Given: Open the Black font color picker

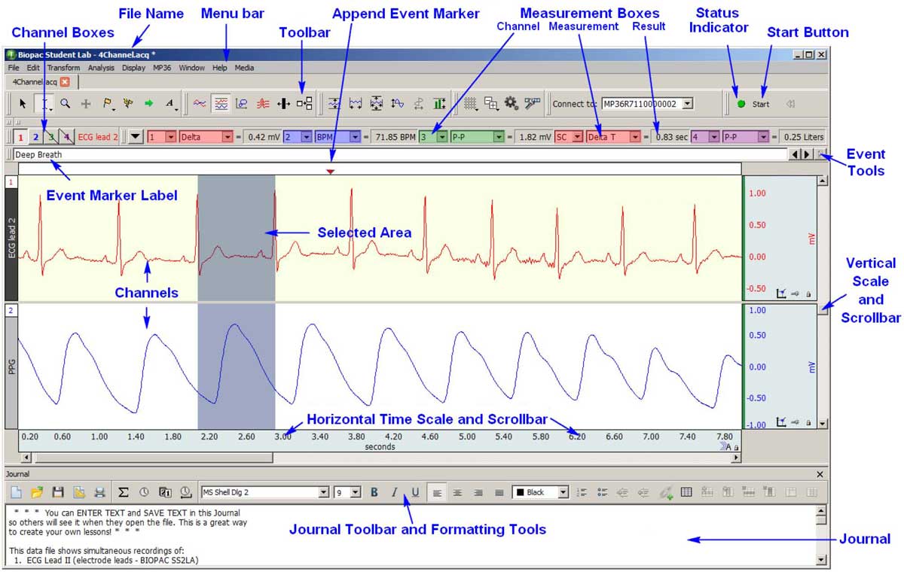Looking at the screenshot, I should tap(563, 492).
